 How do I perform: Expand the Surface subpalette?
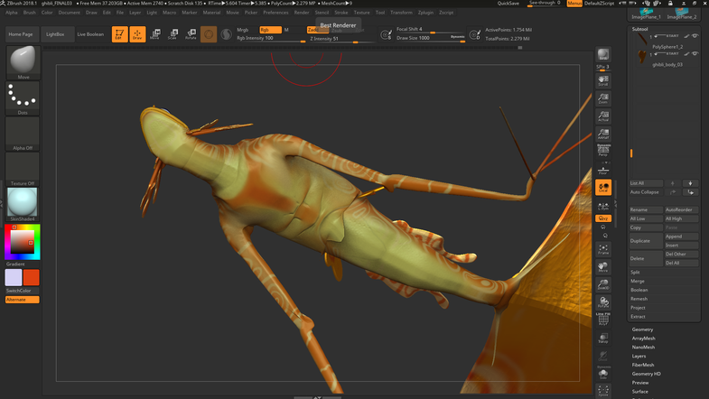pos(639,391)
